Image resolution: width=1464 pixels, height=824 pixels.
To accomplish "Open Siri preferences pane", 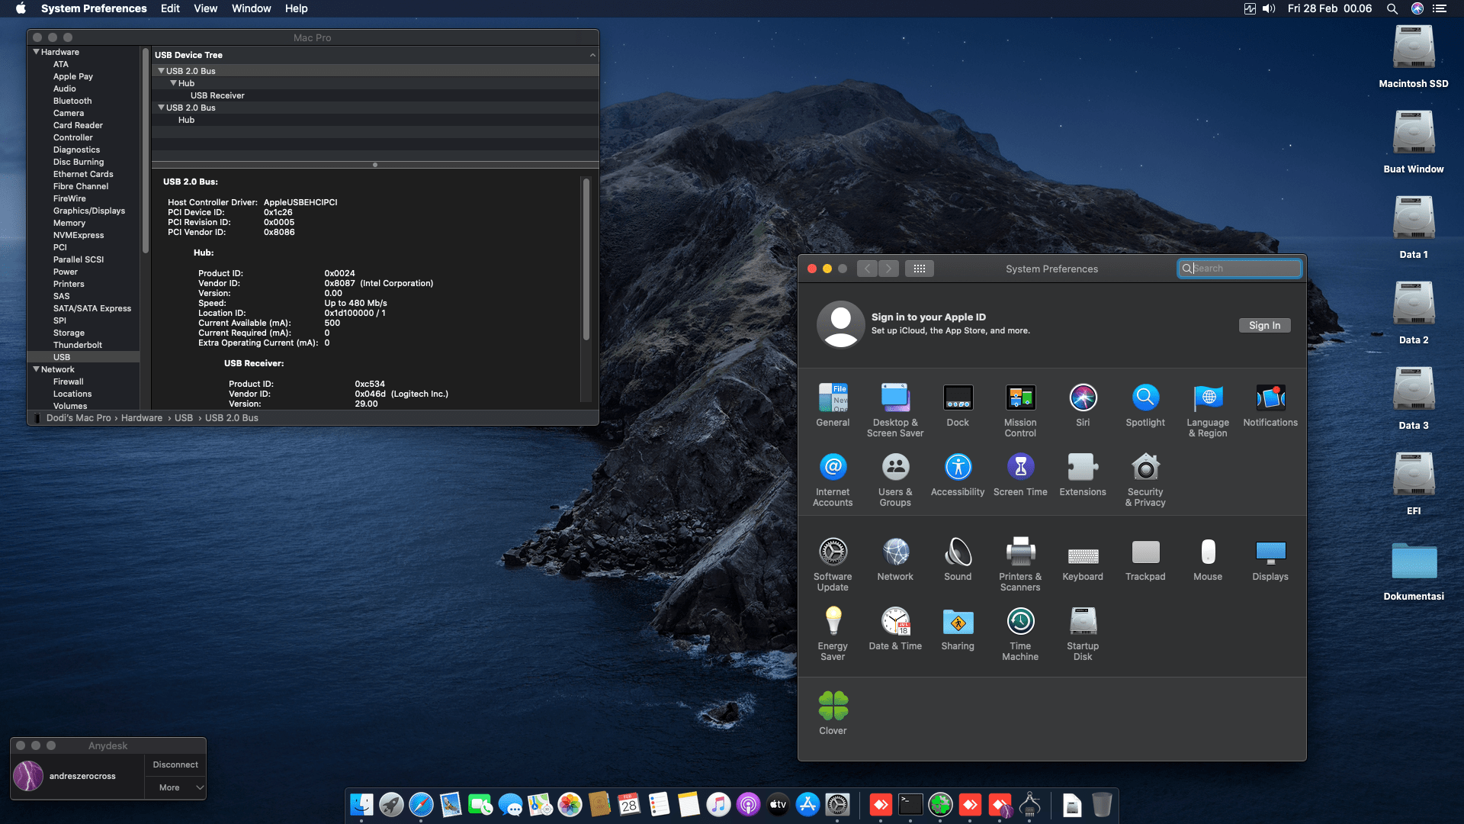I will click(1083, 405).
